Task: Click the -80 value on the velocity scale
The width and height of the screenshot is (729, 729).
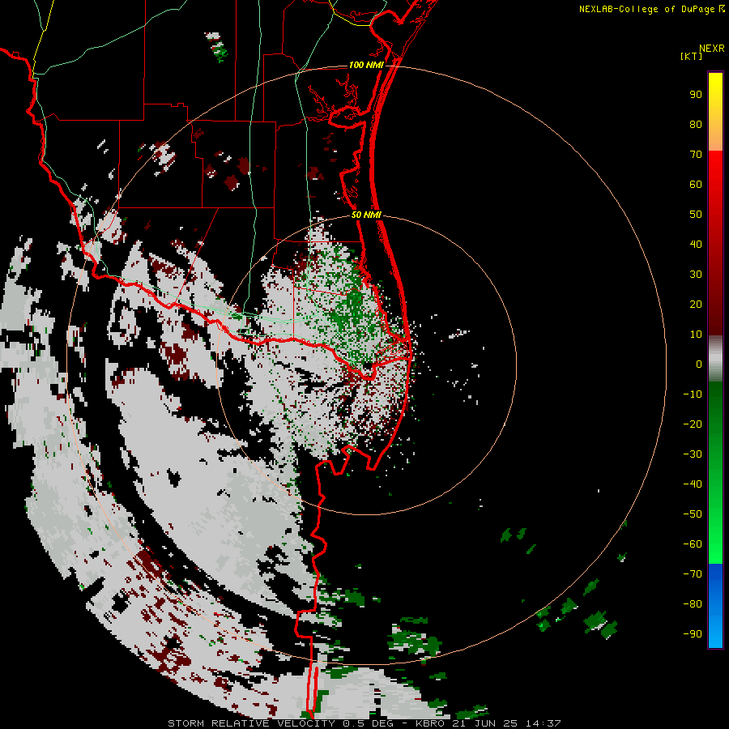Action: [693, 604]
